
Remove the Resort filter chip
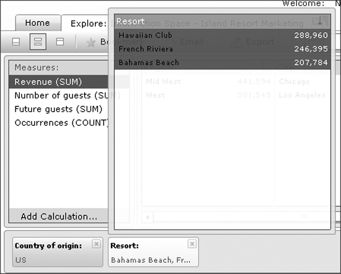(x=192, y=244)
